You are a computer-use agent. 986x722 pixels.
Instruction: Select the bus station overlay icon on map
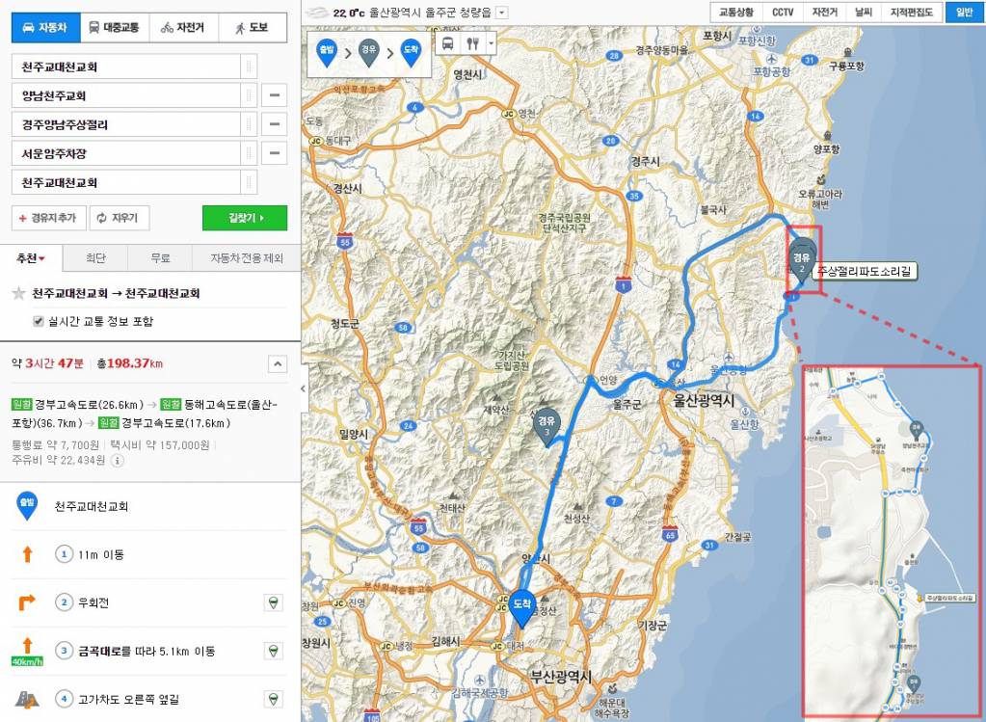[x=448, y=42]
